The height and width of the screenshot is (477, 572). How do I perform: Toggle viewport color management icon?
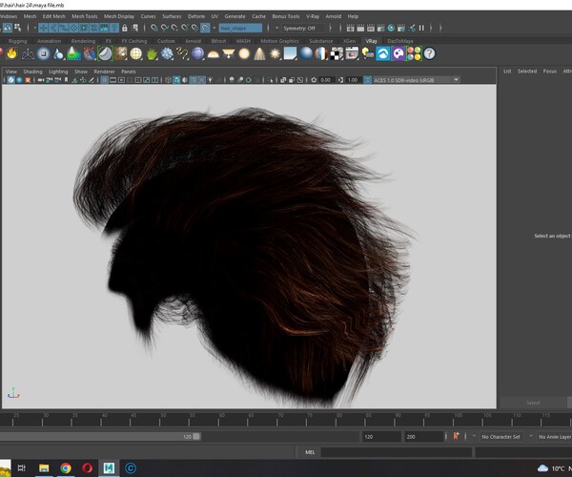click(367, 80)
